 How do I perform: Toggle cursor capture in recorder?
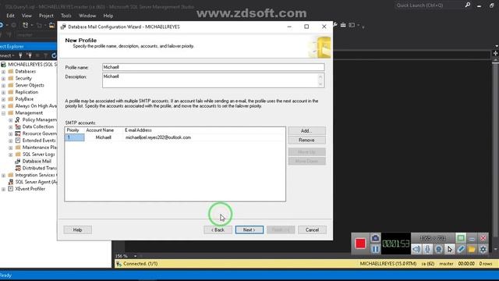[450, 249]
